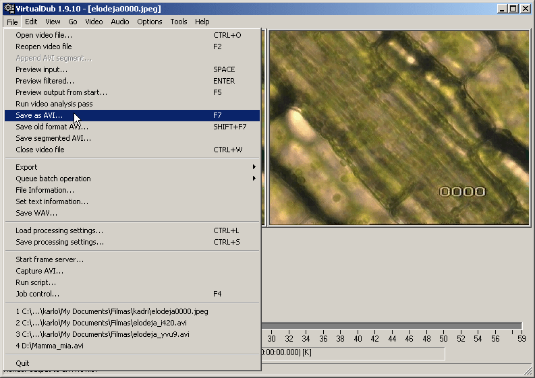Click the window resize grip corner

528,371
